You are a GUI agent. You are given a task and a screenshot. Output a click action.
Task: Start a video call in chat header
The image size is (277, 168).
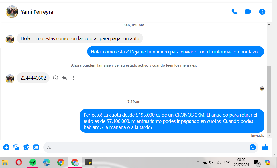click(x=248, y=12)
